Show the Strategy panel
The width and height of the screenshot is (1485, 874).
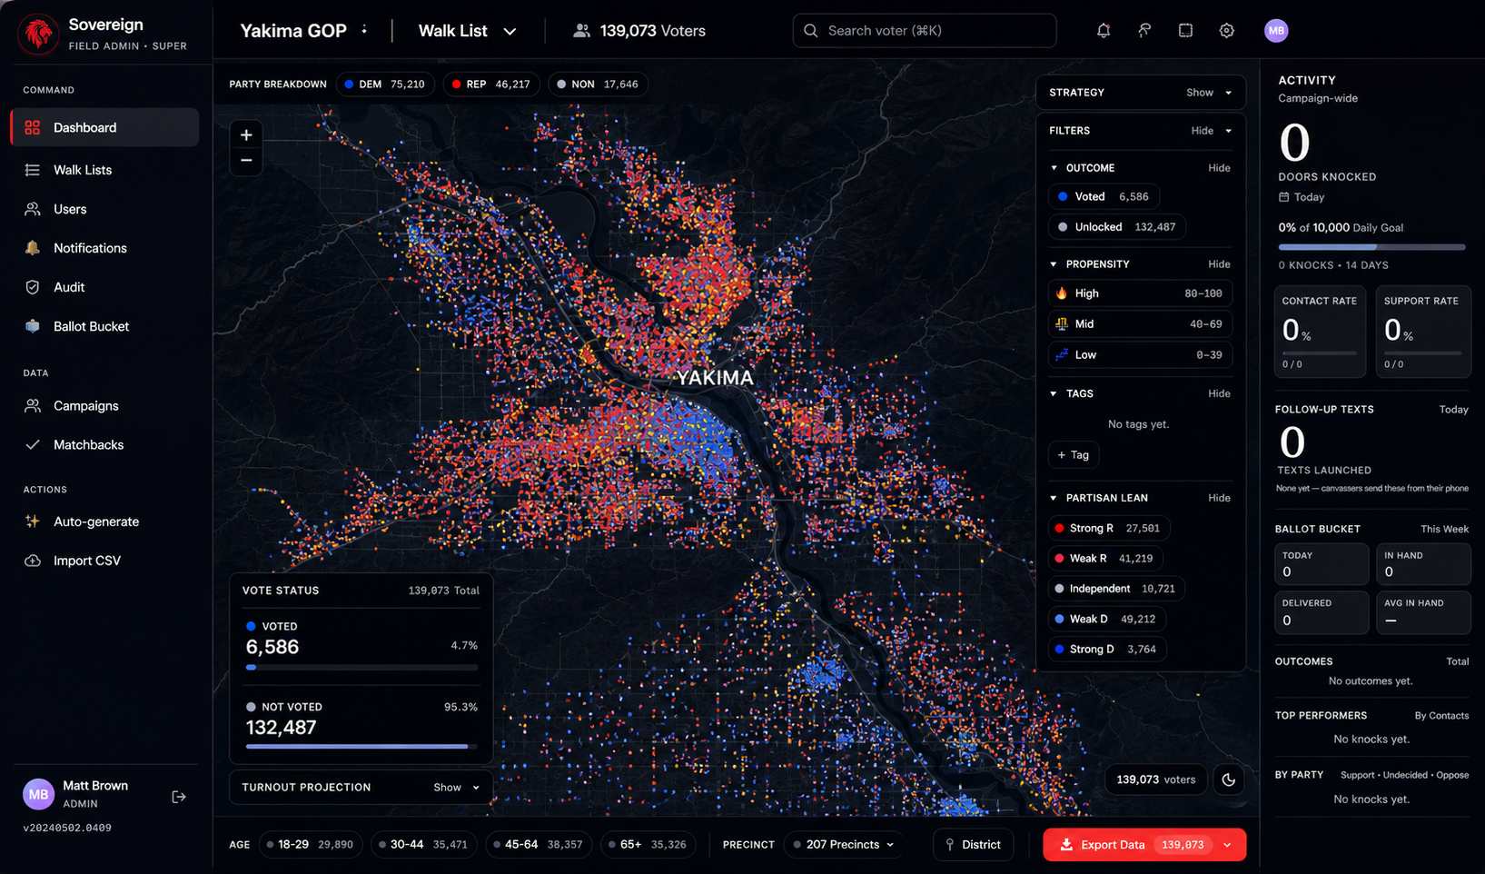(1210, 93)
